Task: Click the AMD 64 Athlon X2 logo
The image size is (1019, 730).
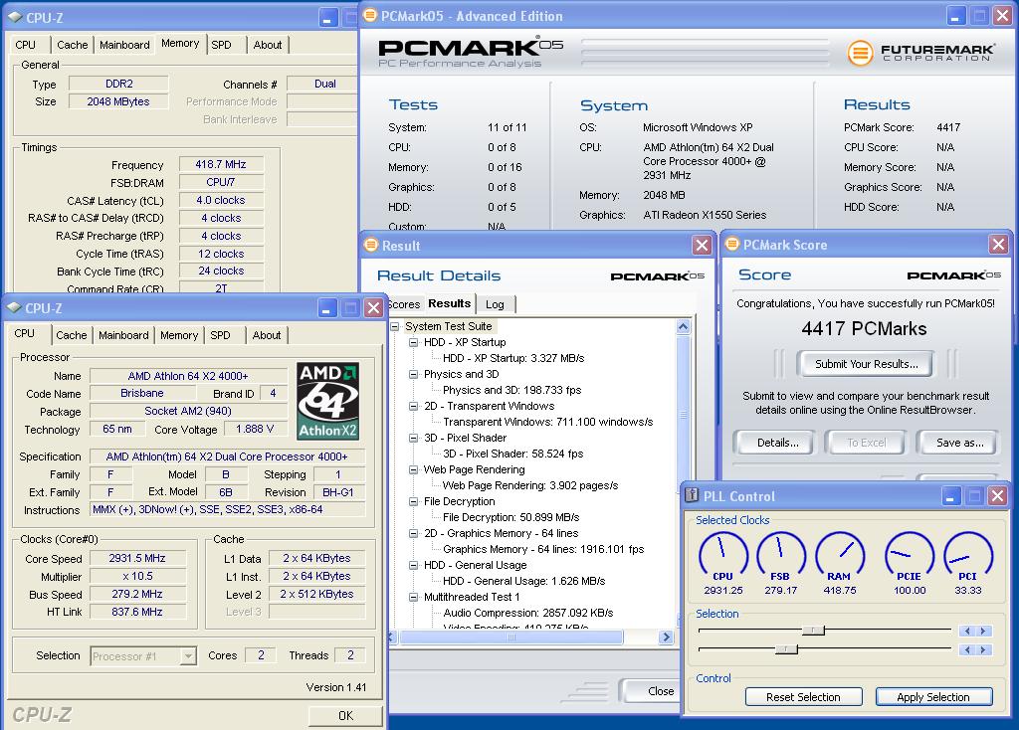Action: [328, 401]
